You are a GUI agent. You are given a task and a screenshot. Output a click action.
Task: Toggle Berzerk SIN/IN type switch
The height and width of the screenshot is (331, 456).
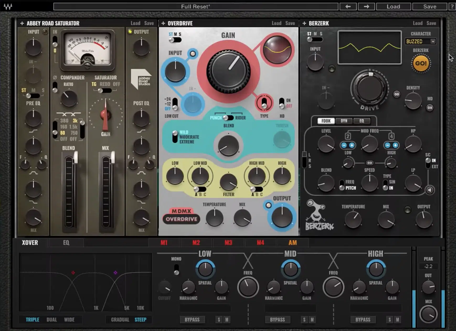pyautogui.click(x=385, y=185)
